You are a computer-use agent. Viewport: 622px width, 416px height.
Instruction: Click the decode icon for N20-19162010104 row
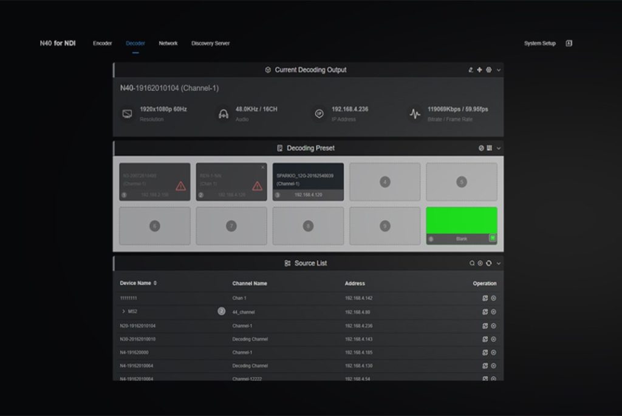point(485,326)
